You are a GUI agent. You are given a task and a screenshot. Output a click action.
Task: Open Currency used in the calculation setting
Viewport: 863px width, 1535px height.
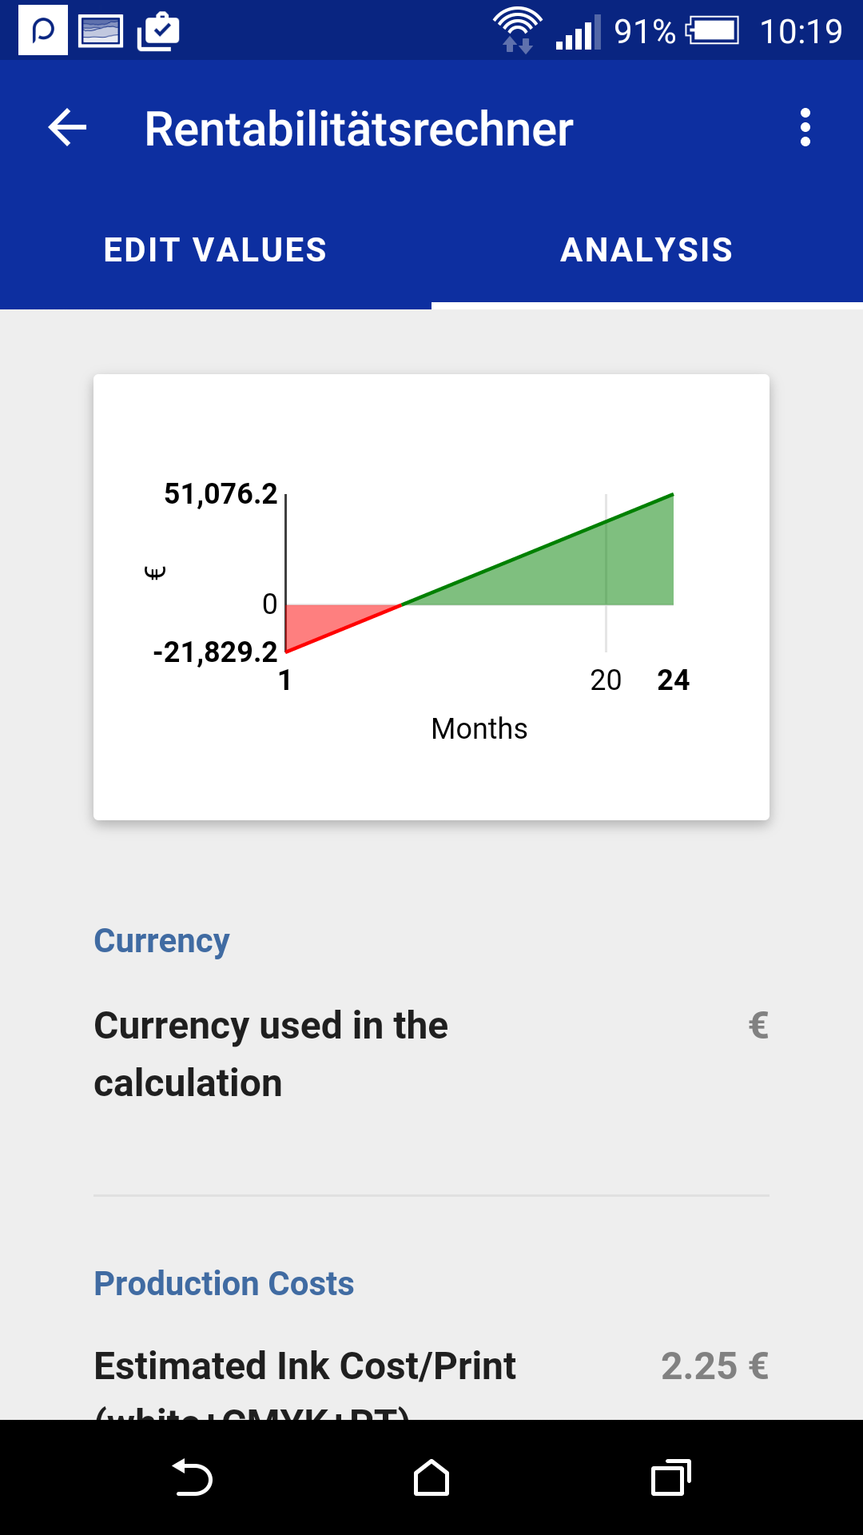click(x=431, y=1054)
